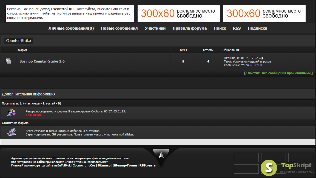Open the Sitemap link in the footer
The image size is (316, 178).
[x=104, y=165]
